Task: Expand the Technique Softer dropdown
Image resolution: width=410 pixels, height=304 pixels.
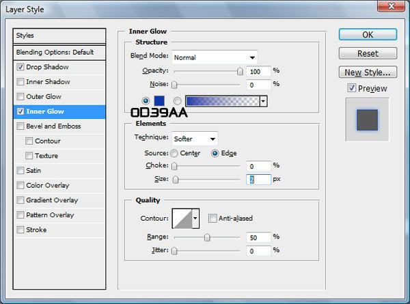Action: 195,138
